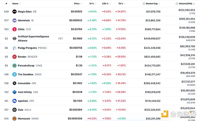Click the Immutable coin logo
This screenshot has height=121, width=200.
(x=14, y=83)
